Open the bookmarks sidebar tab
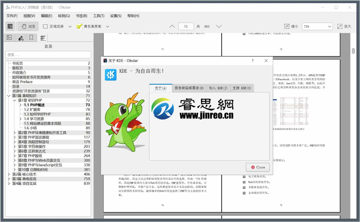Image resolution: width=360 pixels, height=222 pixels. (31, 38)
